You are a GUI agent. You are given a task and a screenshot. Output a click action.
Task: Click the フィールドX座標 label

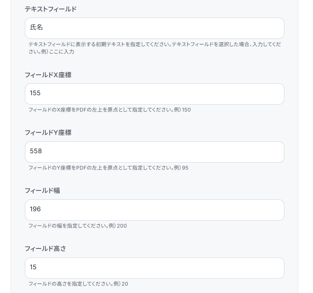48,75
